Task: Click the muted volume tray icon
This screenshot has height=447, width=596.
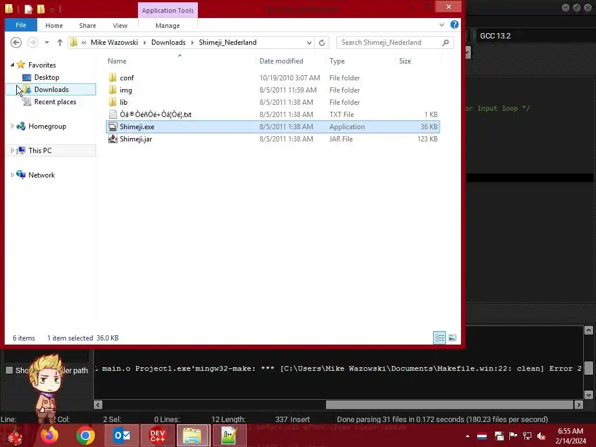Action: pos(542,436)
